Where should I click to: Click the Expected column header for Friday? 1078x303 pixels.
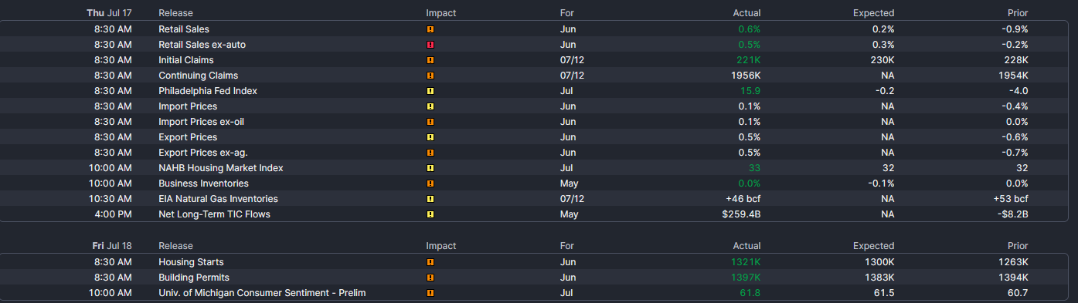click(873, 246)
